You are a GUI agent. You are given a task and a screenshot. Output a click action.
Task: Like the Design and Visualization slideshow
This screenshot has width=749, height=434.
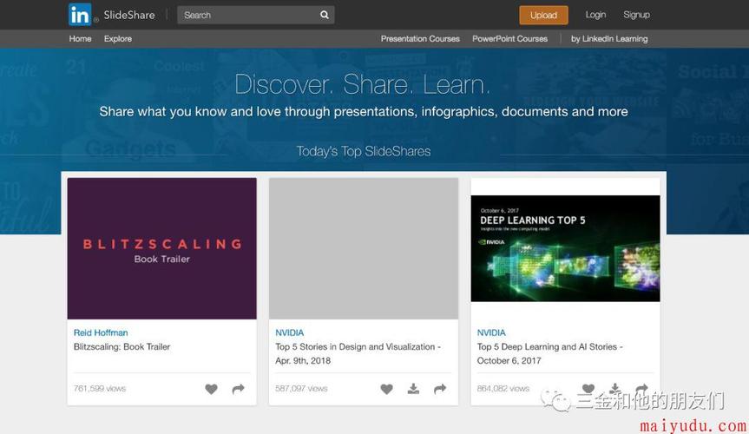[386, 389]
